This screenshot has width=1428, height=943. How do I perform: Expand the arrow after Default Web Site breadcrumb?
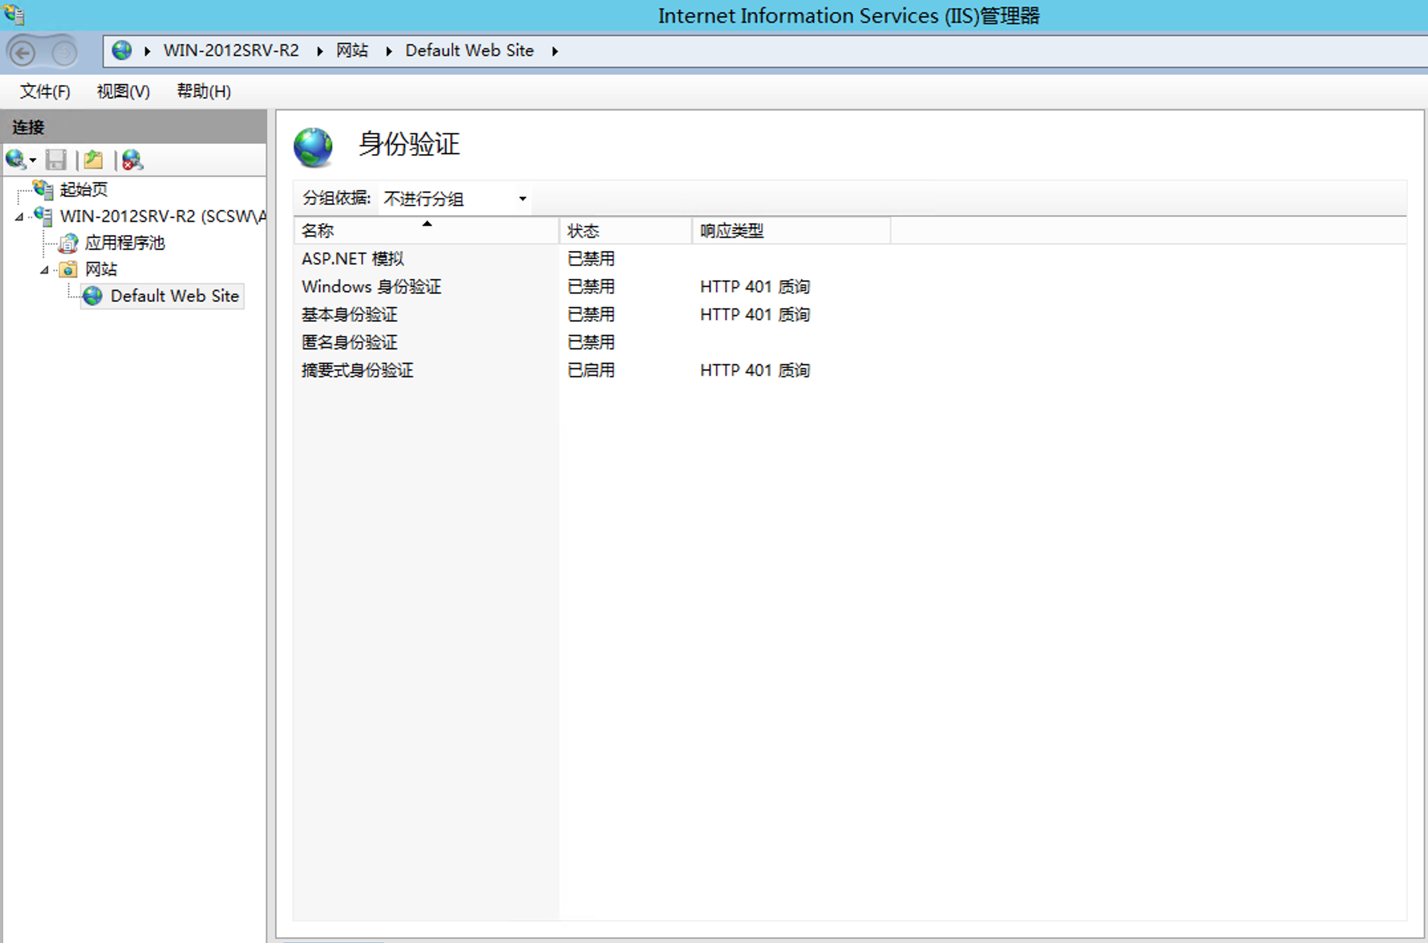[x=555, y=51]
